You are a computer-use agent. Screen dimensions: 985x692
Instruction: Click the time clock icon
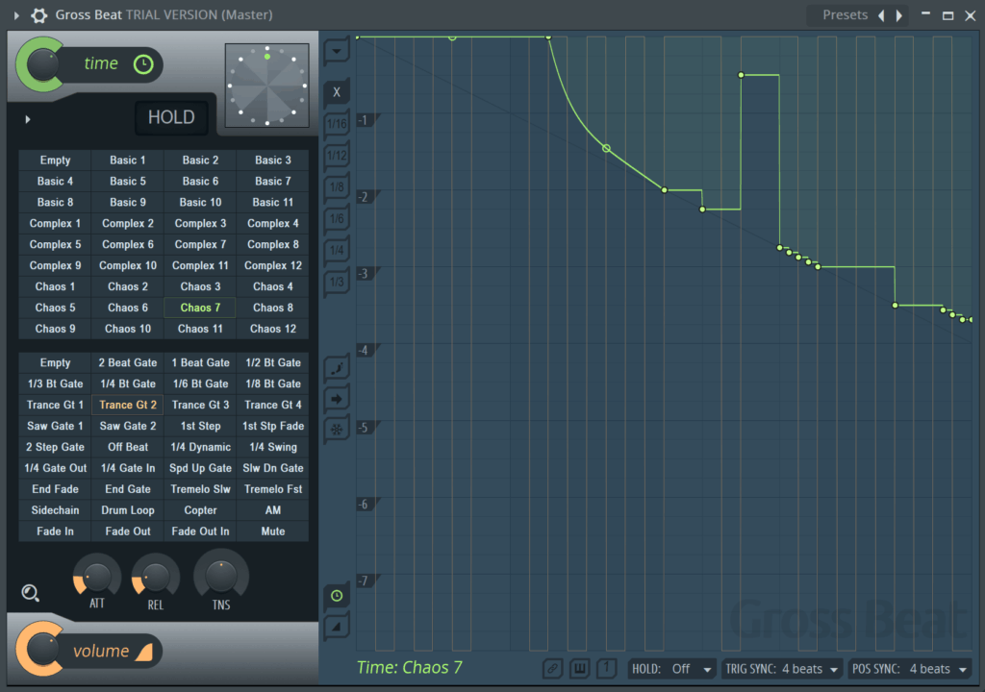[143, 64]
